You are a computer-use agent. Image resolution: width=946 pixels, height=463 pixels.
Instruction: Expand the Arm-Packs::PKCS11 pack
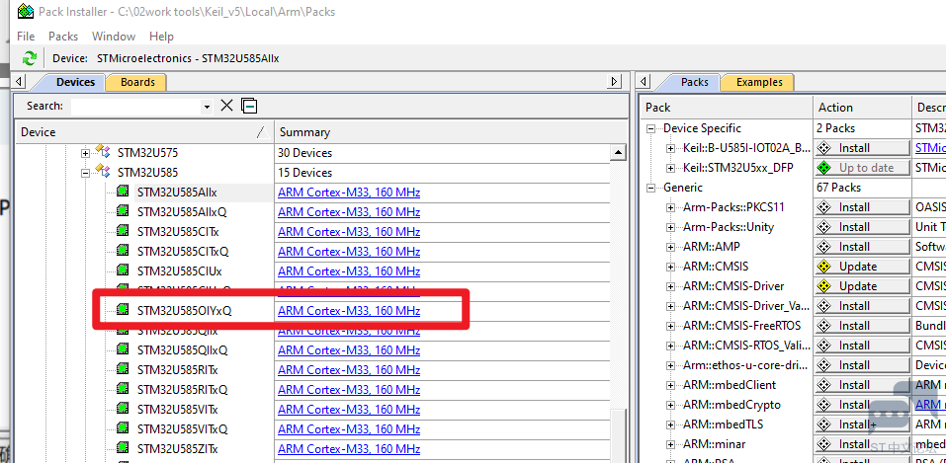point(670,207)
